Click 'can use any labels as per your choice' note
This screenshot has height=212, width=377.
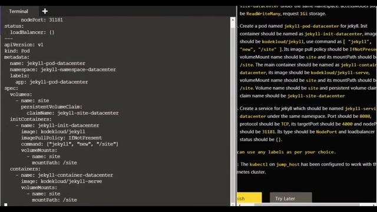[x=286, y=152]
